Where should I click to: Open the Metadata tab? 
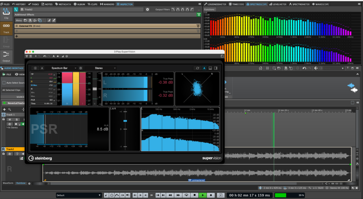(63, 4)
